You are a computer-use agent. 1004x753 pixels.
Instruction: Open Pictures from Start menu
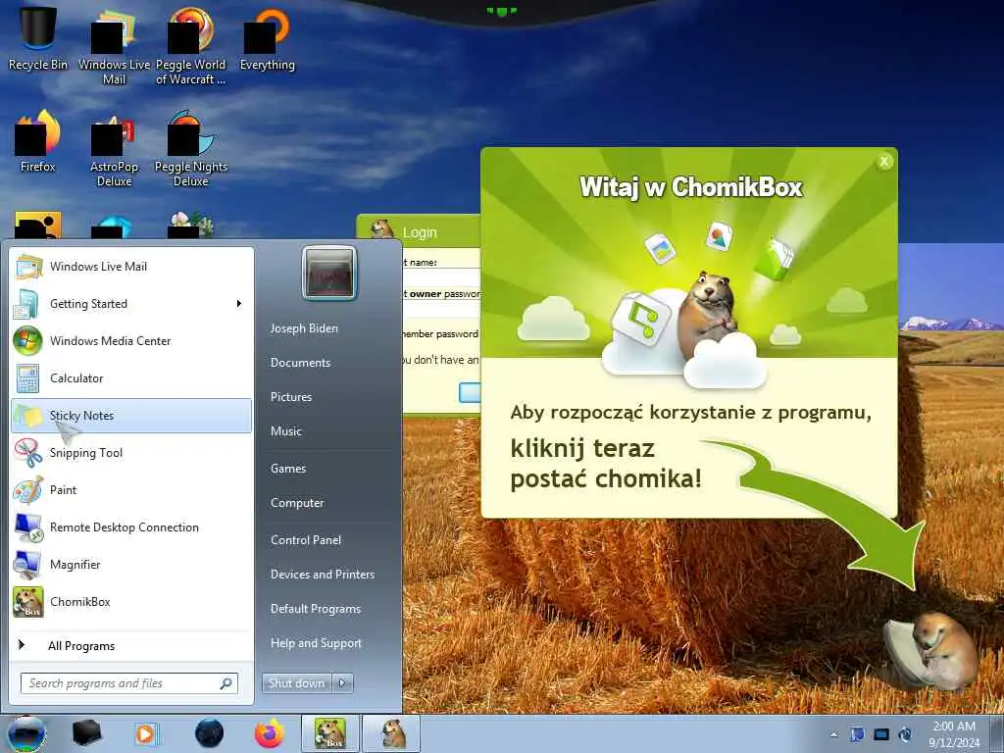tap(291, 397)
